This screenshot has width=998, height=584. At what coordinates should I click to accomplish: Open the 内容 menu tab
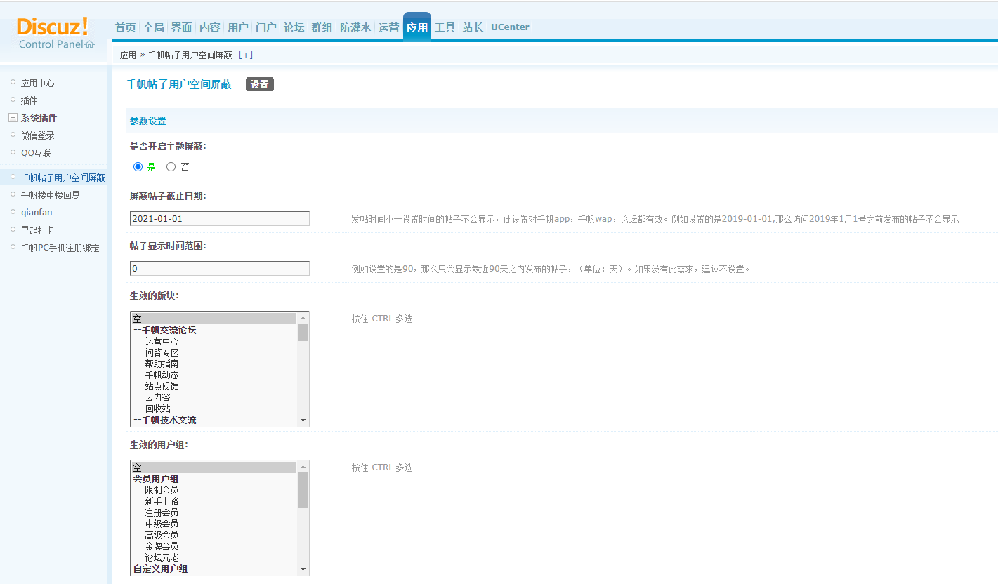coord(209,27)
